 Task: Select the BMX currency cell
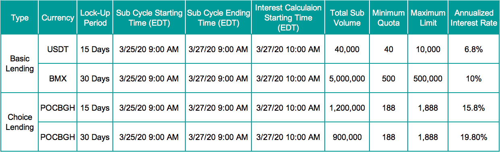[58, 79]
